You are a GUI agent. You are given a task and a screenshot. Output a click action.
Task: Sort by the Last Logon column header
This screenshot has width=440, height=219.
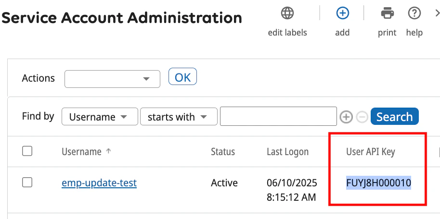click(287, 152)
